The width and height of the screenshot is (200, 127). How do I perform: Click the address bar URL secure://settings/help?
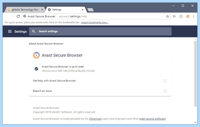73,16
